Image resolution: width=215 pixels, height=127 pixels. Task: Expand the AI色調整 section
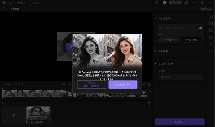(x=156, y=51)
